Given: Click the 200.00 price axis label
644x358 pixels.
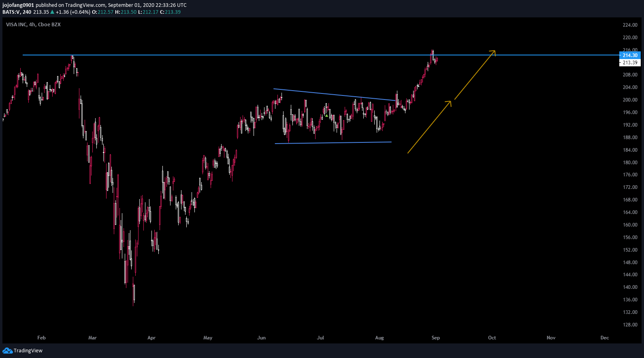Looking at the screenshot, I should coord(630,100).
